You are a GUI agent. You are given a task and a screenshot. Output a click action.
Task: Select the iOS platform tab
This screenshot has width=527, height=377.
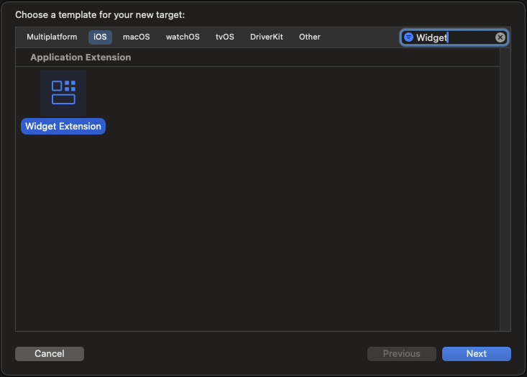tap(100, 37)
